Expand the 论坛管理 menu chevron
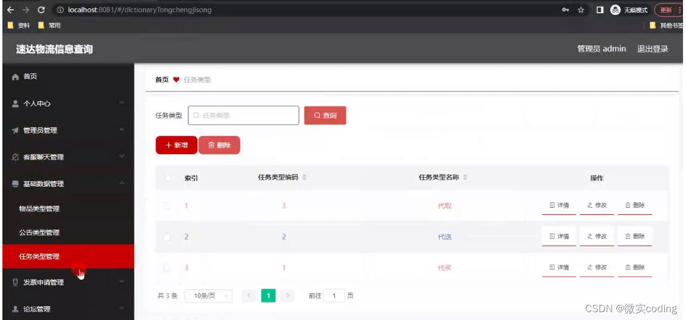This screenshot has height=320, width=686. click(122, 308)
